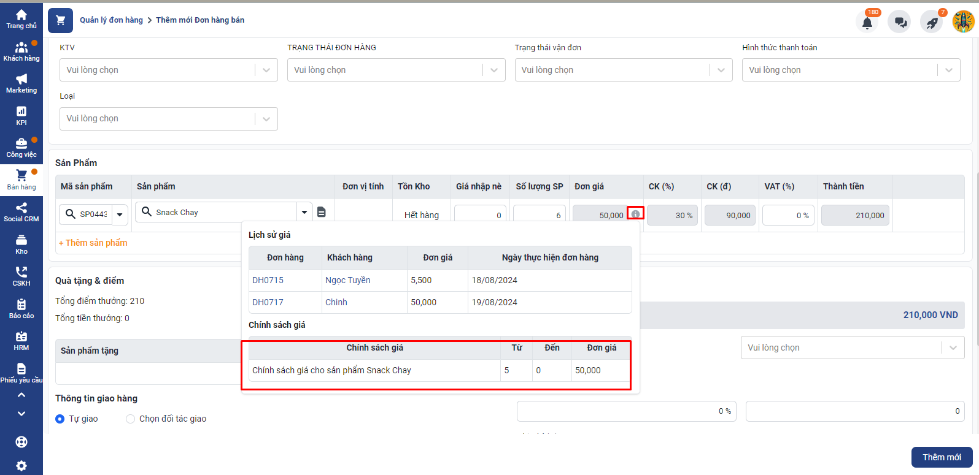Click the help lifebuoy sidebar icon

[x=21, y=442]
